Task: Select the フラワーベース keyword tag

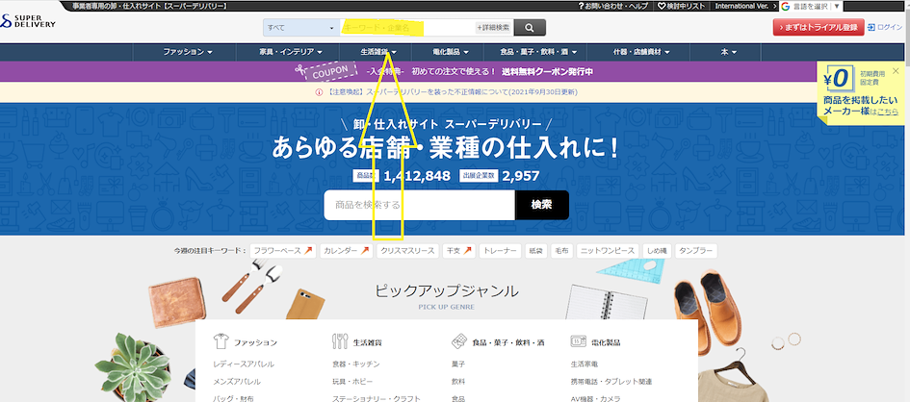Action: coord(283,251)
